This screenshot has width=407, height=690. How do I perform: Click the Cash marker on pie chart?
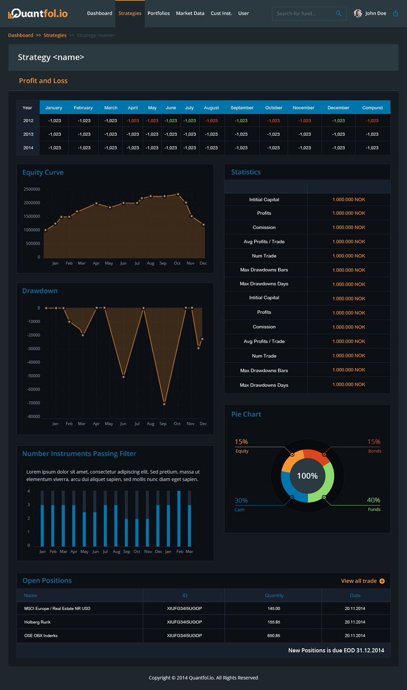(x=292, y=497)
